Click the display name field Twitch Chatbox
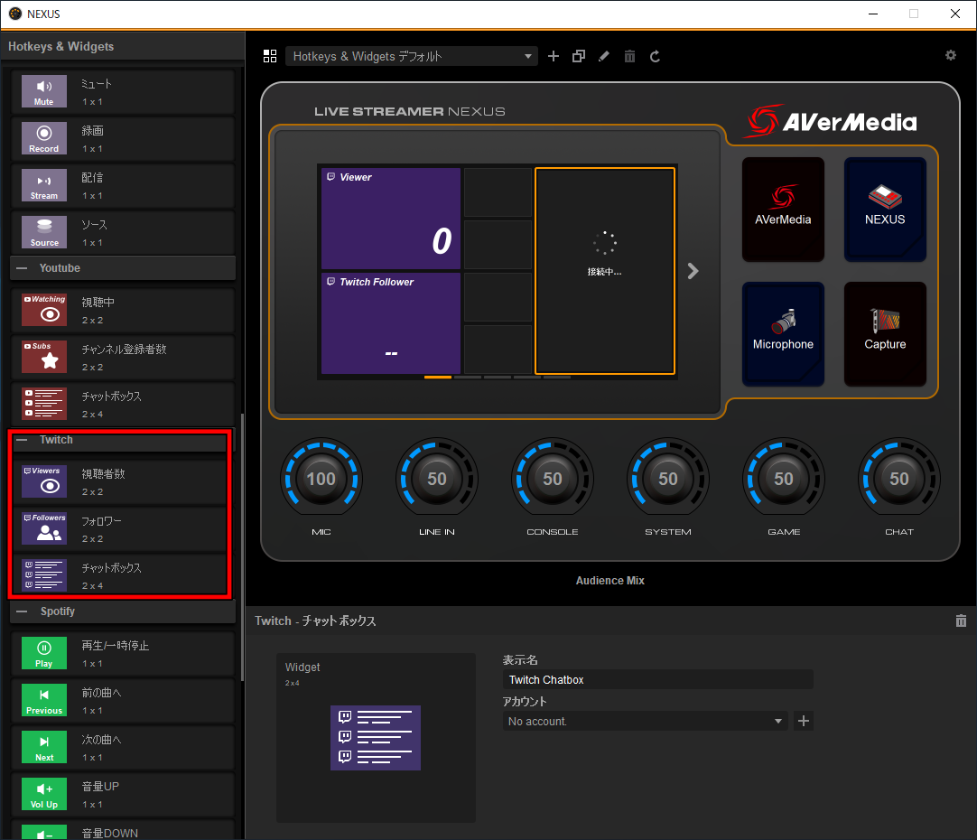The height and width of the screenshot is (840, 977). pyautogui.click(x=658, y=680)
